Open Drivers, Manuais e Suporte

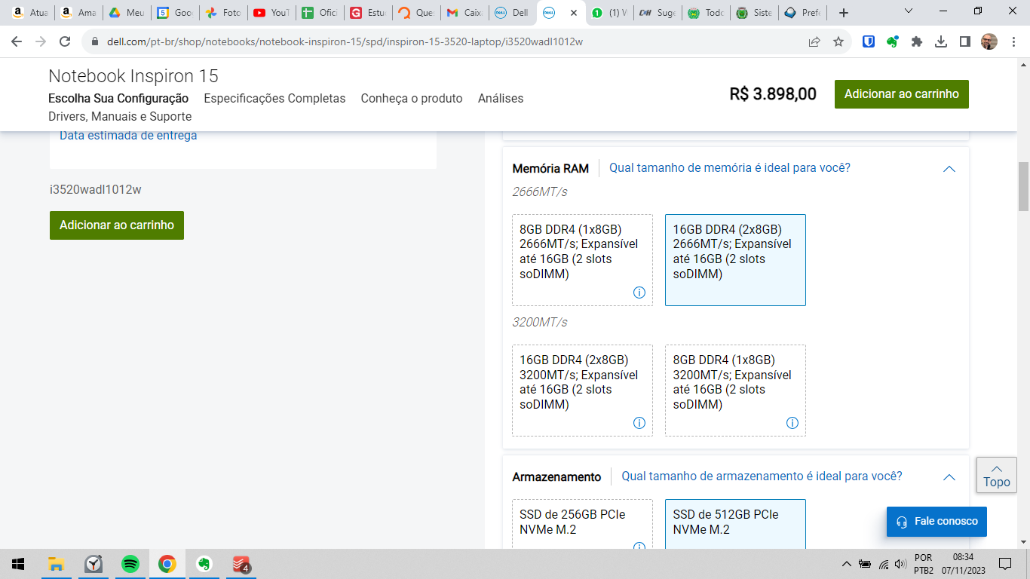[x=120, y=116]
